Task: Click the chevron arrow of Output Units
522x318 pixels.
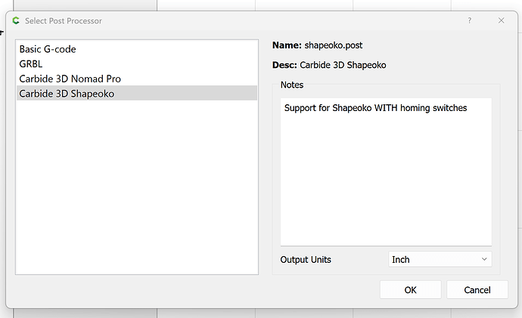Action: pyautogui.click(x=484, y=259)
